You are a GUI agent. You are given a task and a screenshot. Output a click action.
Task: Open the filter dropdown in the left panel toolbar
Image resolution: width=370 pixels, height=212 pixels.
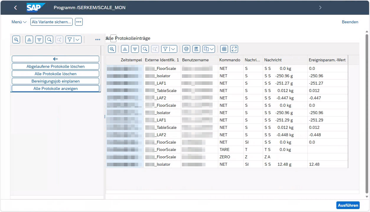click(x=77, y=40)
